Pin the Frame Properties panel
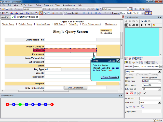Screen dimensions: 163x122 tap(158, 17)
